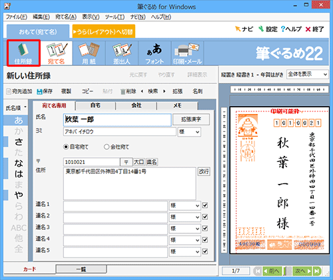Switch to the 会社 tab

point(137,105)
